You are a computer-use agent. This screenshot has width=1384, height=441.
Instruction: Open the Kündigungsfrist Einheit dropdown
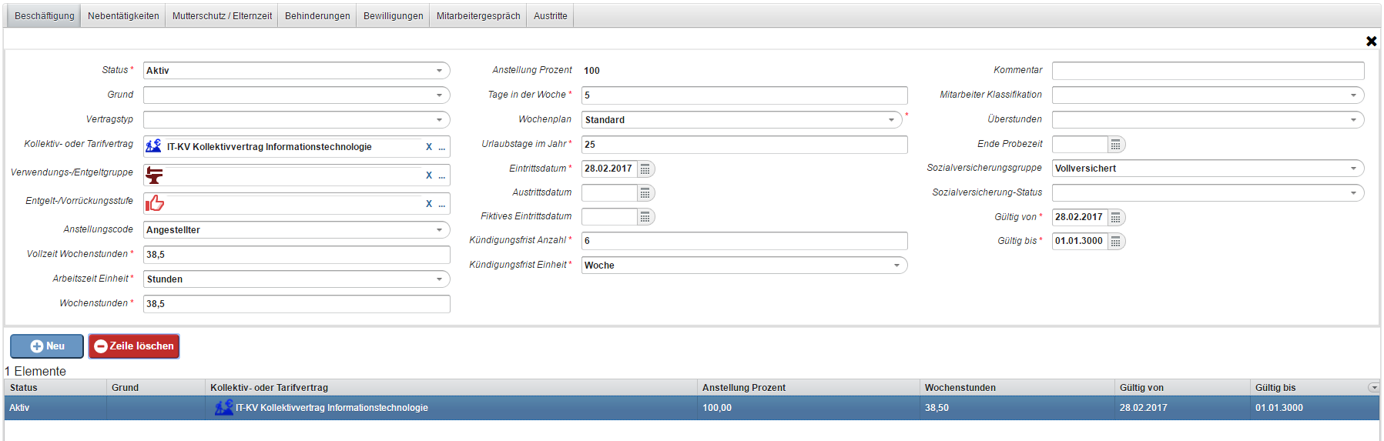896,266
